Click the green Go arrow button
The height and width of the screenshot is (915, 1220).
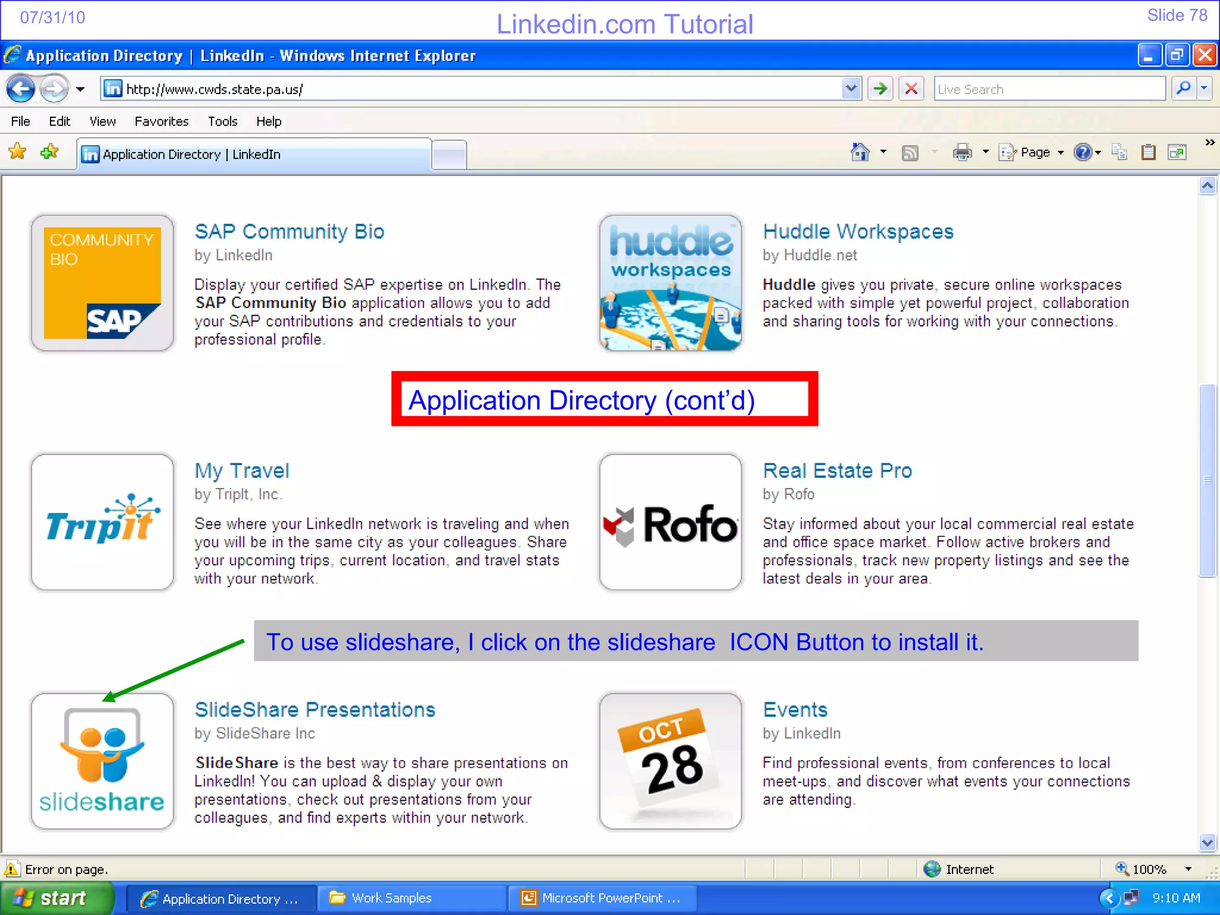pos(880,89)
